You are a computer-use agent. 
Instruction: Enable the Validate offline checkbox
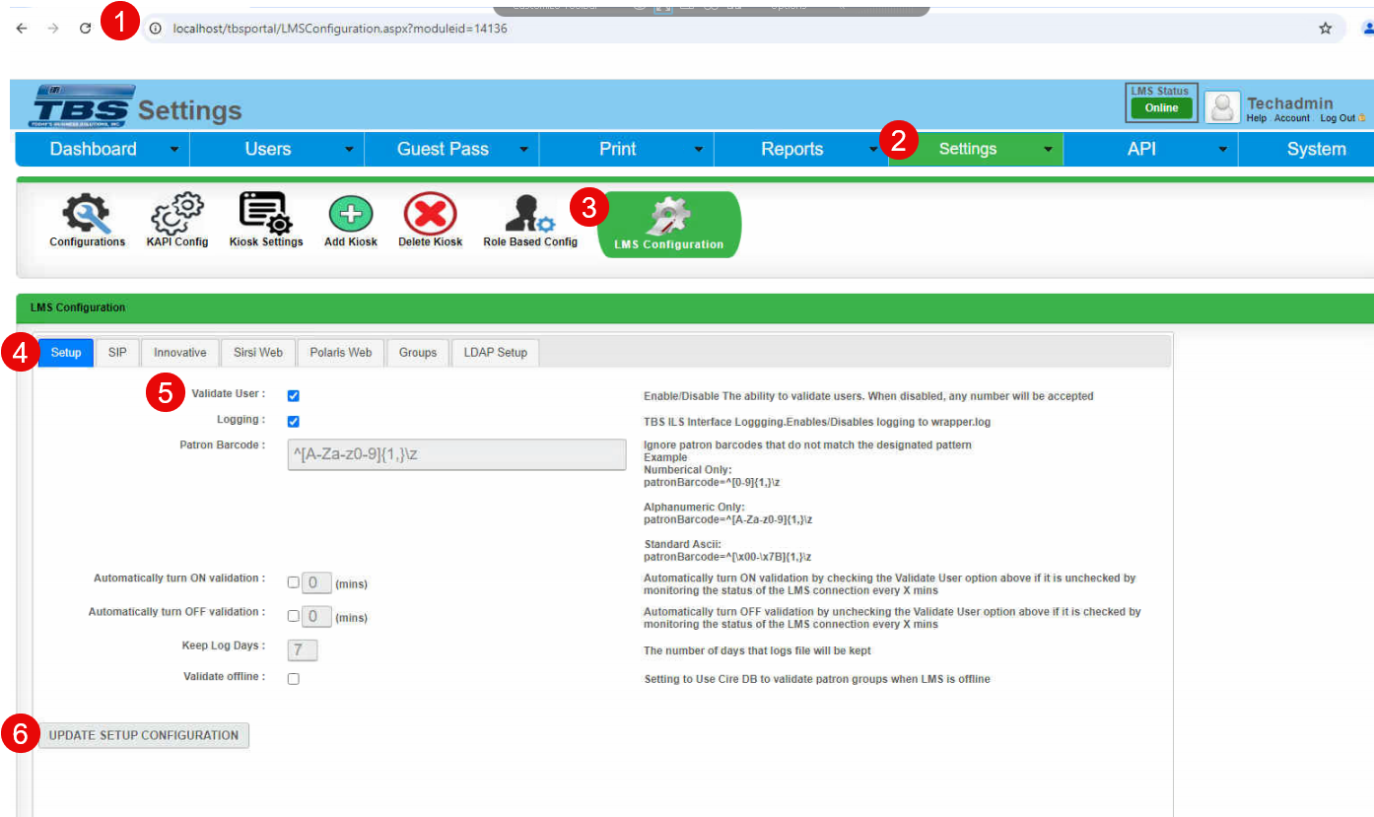293,679
